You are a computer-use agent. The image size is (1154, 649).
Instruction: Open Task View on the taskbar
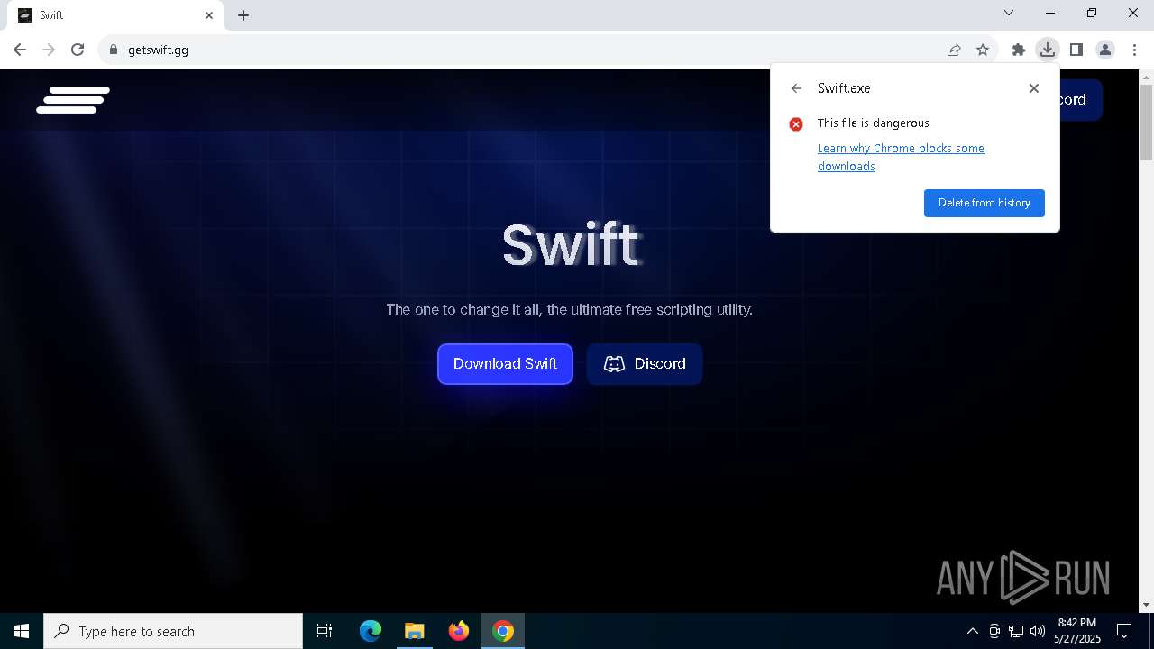(325, 631)
